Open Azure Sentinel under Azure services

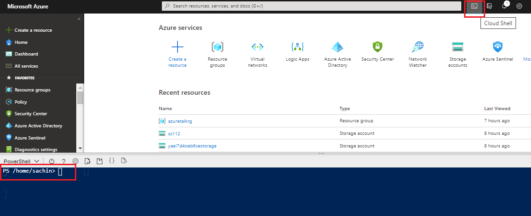click(x=498, y=51)
